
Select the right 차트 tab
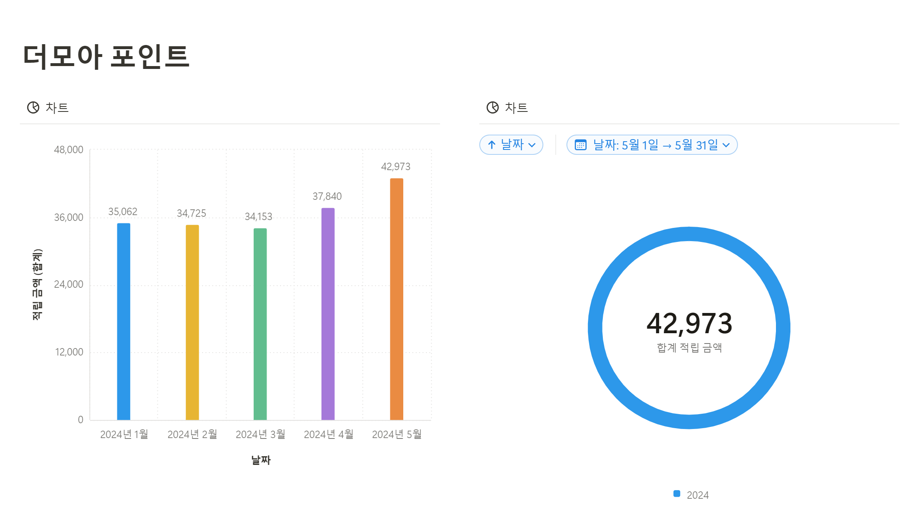pyautogui.click(x=516, y=108)
